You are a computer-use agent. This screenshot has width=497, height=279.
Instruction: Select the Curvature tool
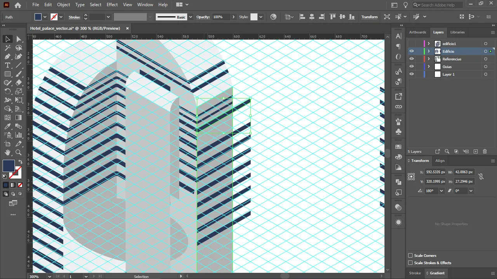coord(19,57)
